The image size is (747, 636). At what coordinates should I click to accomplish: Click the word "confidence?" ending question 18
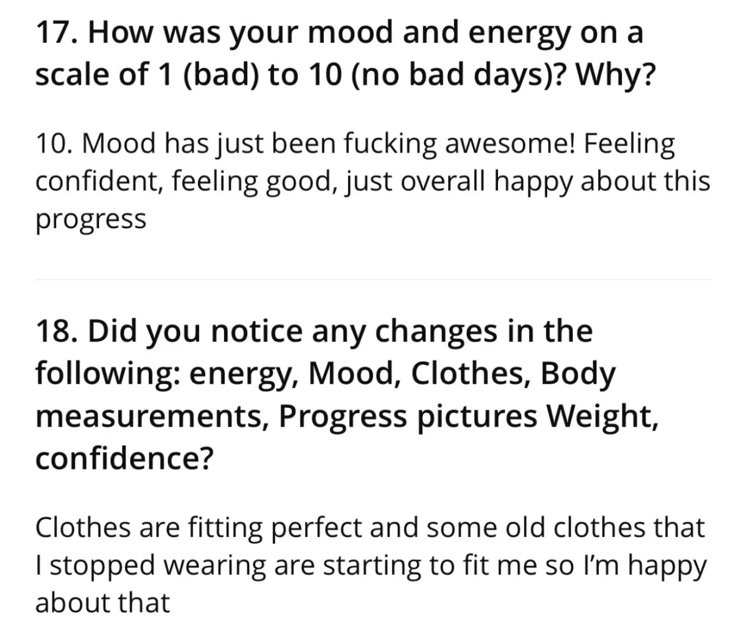pyautogui.click(x=125, y=459)
